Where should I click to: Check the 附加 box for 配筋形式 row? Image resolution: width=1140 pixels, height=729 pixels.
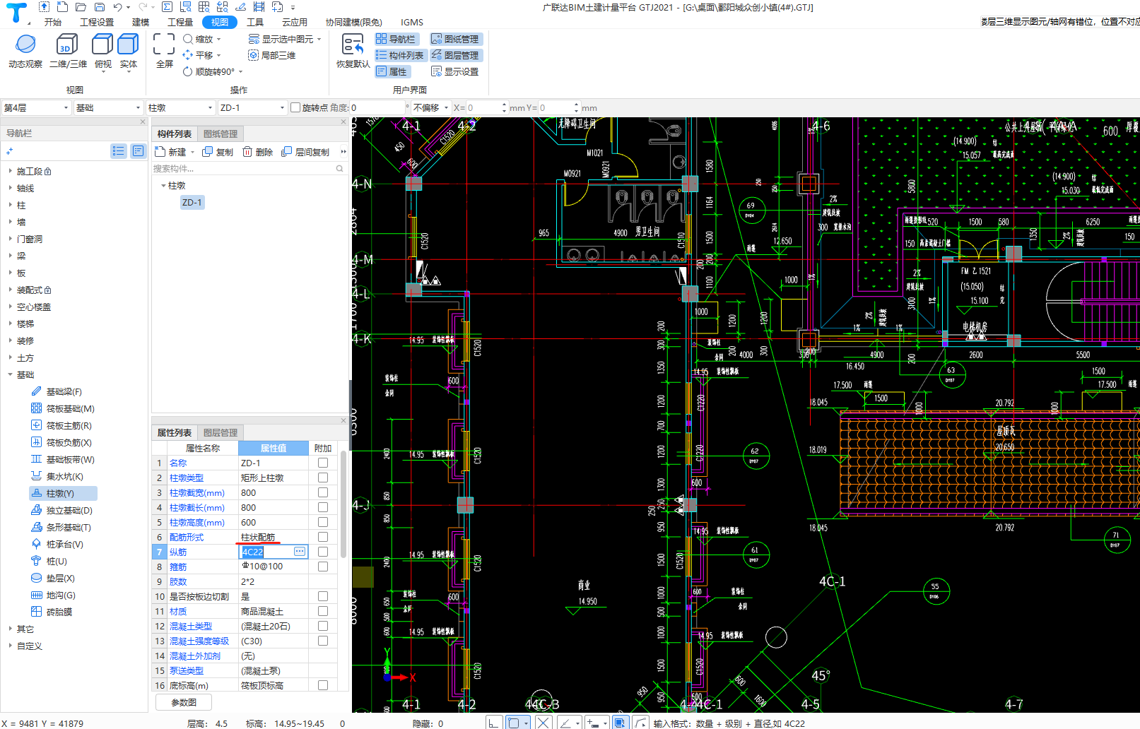click(323, 537)
